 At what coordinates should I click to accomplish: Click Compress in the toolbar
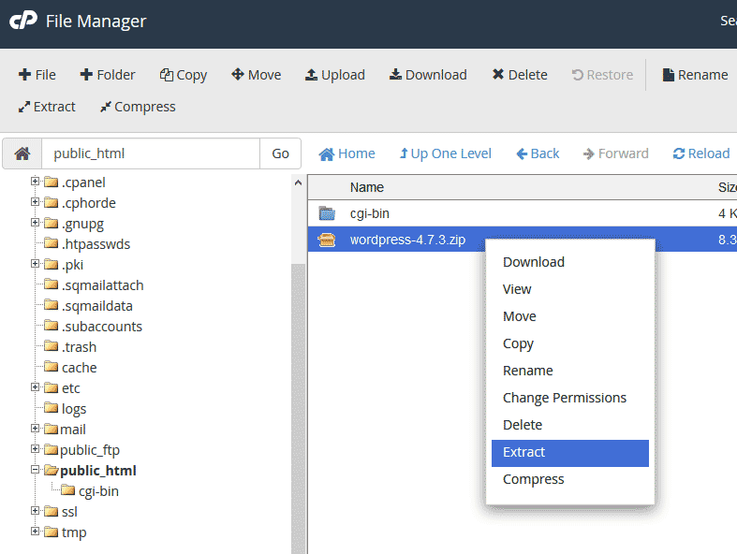(x=138, y=107)
